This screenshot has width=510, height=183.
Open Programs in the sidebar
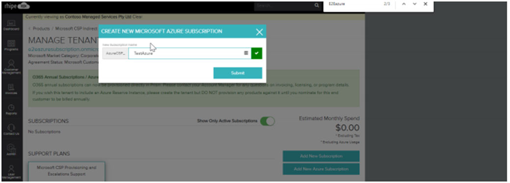[11, 46]
